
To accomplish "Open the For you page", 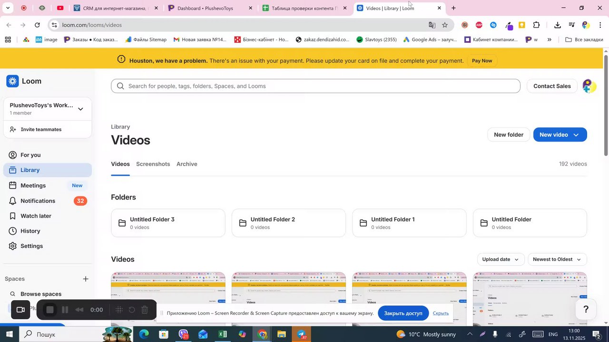I will [x=48, y=155].
